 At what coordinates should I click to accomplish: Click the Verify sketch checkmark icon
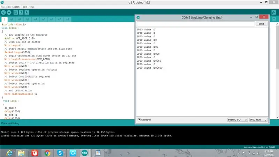click(x=3, y=13)
